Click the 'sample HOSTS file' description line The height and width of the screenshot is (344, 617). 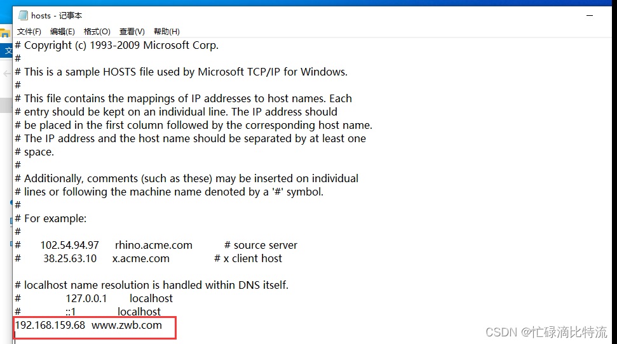pyautogui.click(x=184, y=72)
